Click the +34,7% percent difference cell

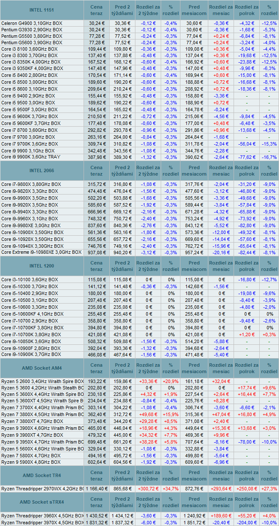tap(171, 489)
